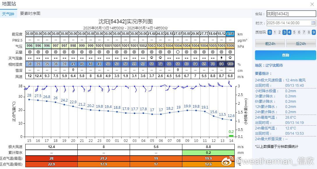
Task: Click the wind barb at hour 00
Action: (x=108, y=89)
